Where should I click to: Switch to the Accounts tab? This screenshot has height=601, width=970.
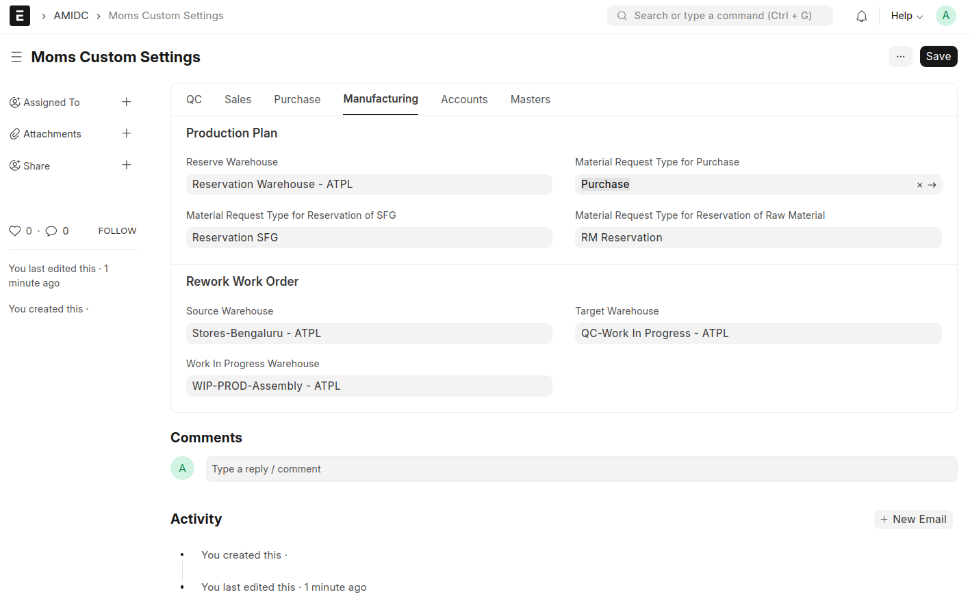click(464, 99)
